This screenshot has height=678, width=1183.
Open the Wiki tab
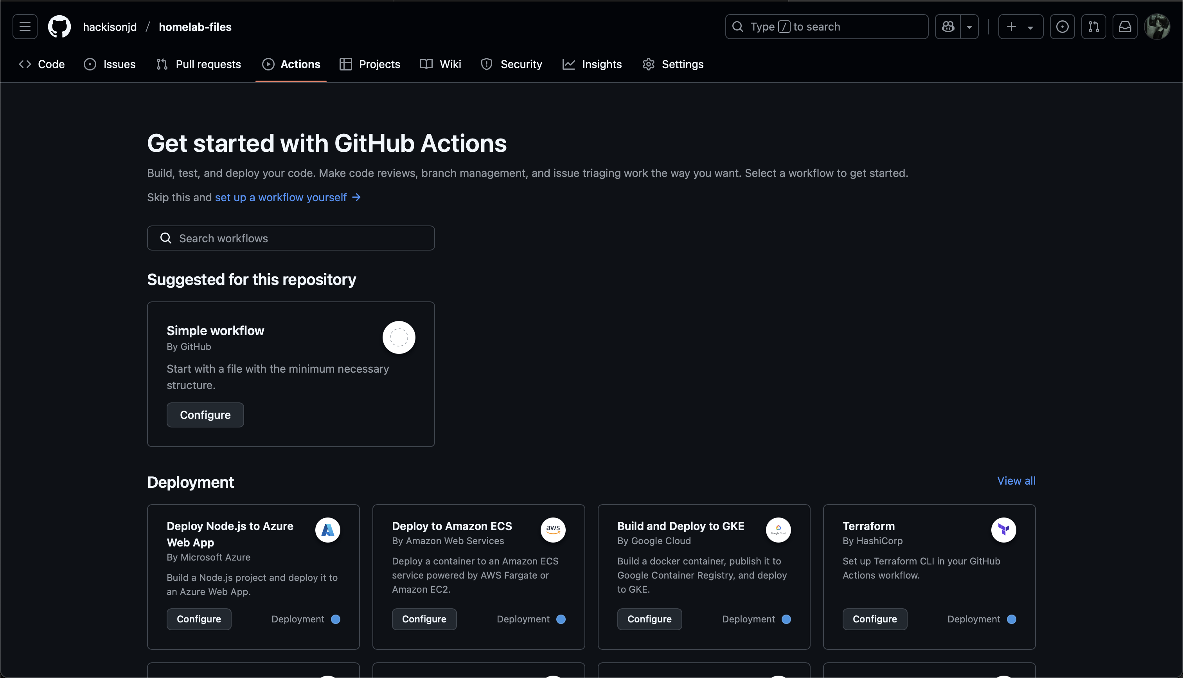pyautogui.click(x=440, y=64)
